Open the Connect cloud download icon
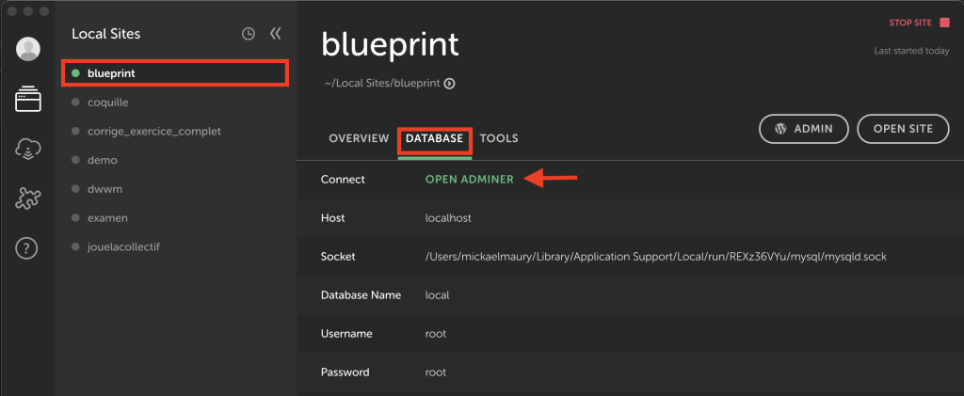Screen dimensions: 964x396 (27, 150)
